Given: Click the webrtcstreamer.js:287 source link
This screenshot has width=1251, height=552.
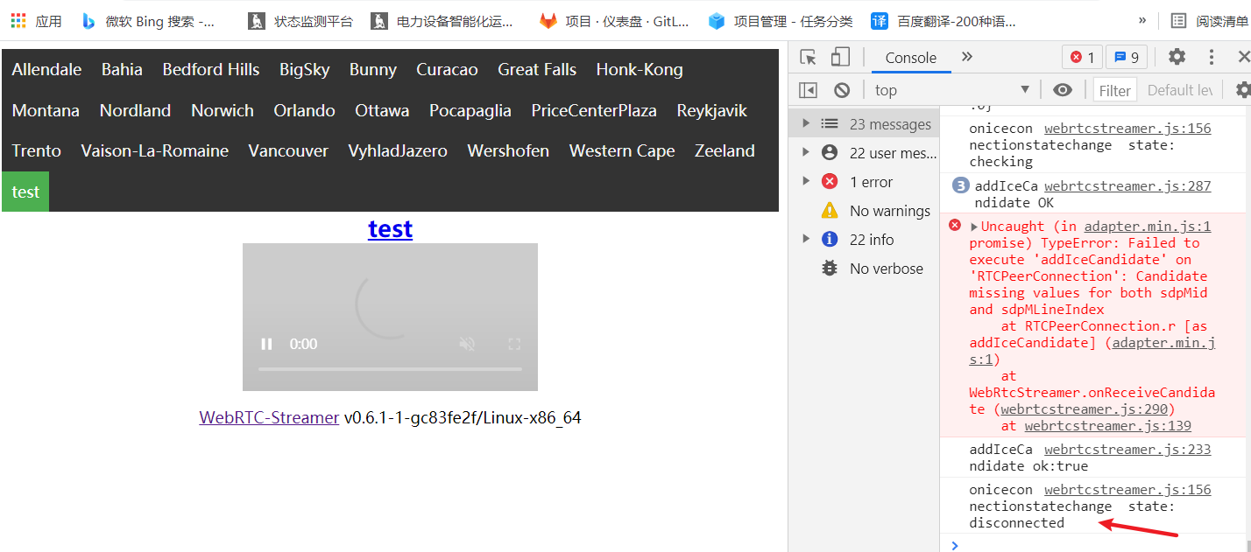Looking at the screenshot, I should pos(1127,185).
